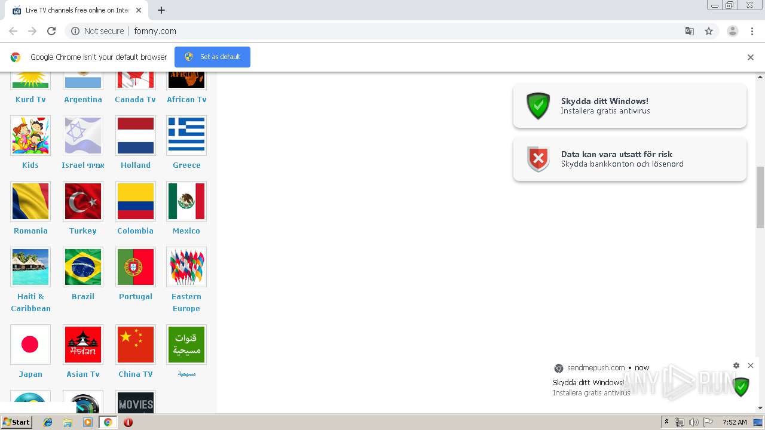This screenshot has width=765, height=430.
Task: Open the Greece flag icon
Action: (x=186, y=136)
